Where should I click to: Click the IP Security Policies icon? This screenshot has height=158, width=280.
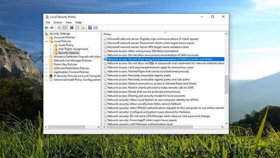(51, 76)
